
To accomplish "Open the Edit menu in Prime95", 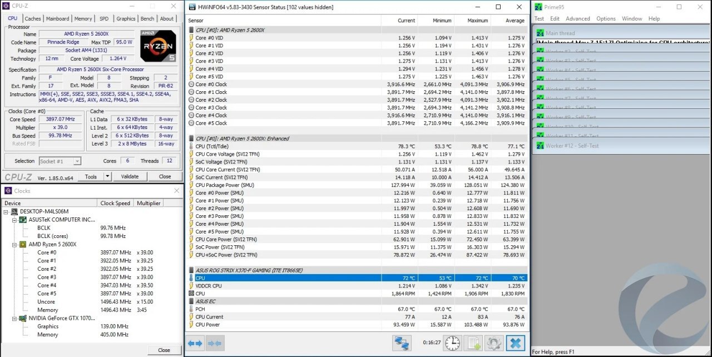I will point(555,18).
